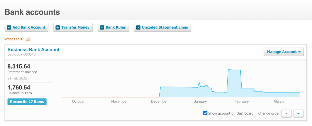The height and width of the screenshot is (126, 312).
Task: Click the Change order label
Action: click(269, 114)
